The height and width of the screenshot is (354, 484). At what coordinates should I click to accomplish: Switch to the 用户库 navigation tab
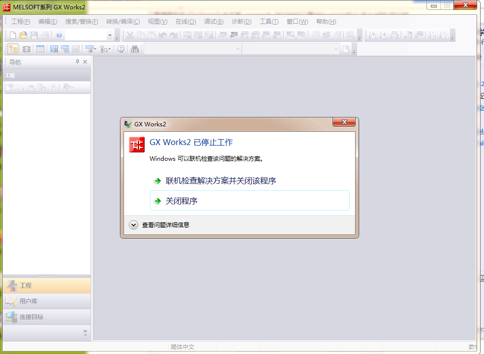pos(28,301)
